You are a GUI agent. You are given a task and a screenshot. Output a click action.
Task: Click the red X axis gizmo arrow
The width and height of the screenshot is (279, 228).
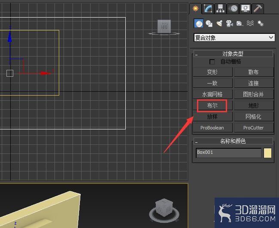(45, 73)
